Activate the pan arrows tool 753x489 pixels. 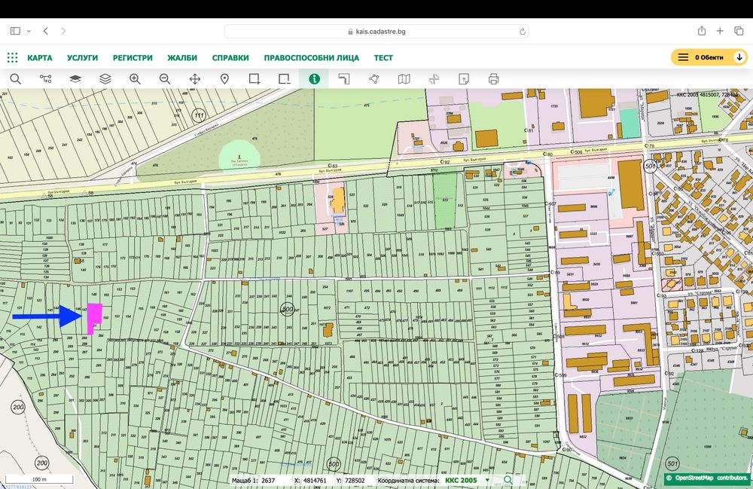(195, 79)
